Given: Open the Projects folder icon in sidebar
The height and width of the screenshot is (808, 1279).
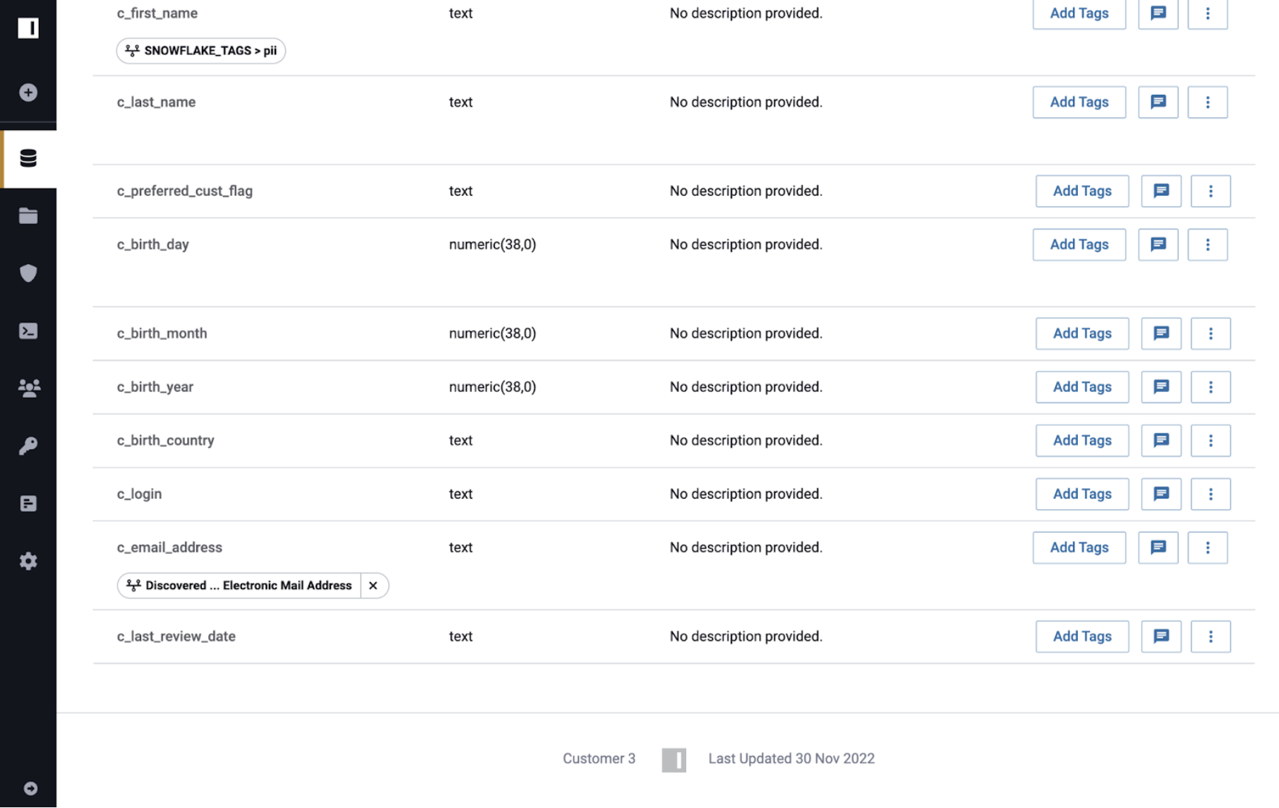Looking at the screenshot, I should (28, 216).
